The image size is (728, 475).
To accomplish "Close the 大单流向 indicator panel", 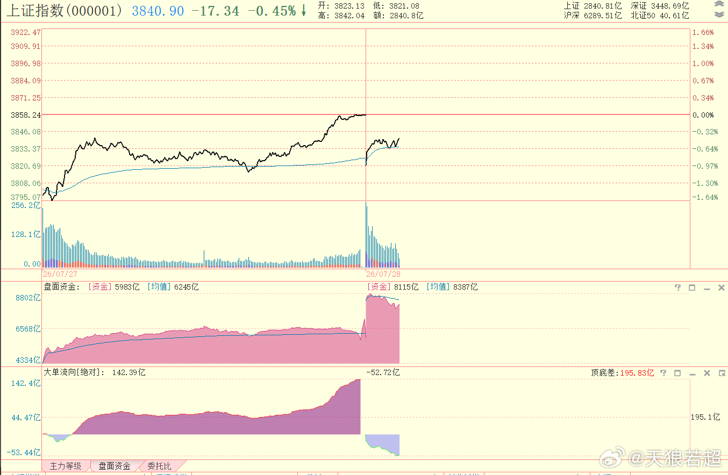I will tap(707, 373).
